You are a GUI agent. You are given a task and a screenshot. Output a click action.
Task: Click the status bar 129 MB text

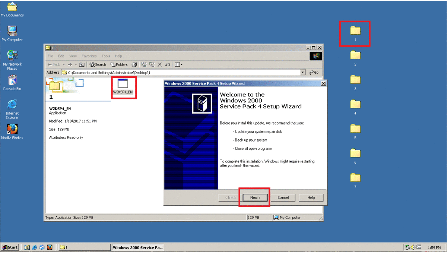[253, 218]
